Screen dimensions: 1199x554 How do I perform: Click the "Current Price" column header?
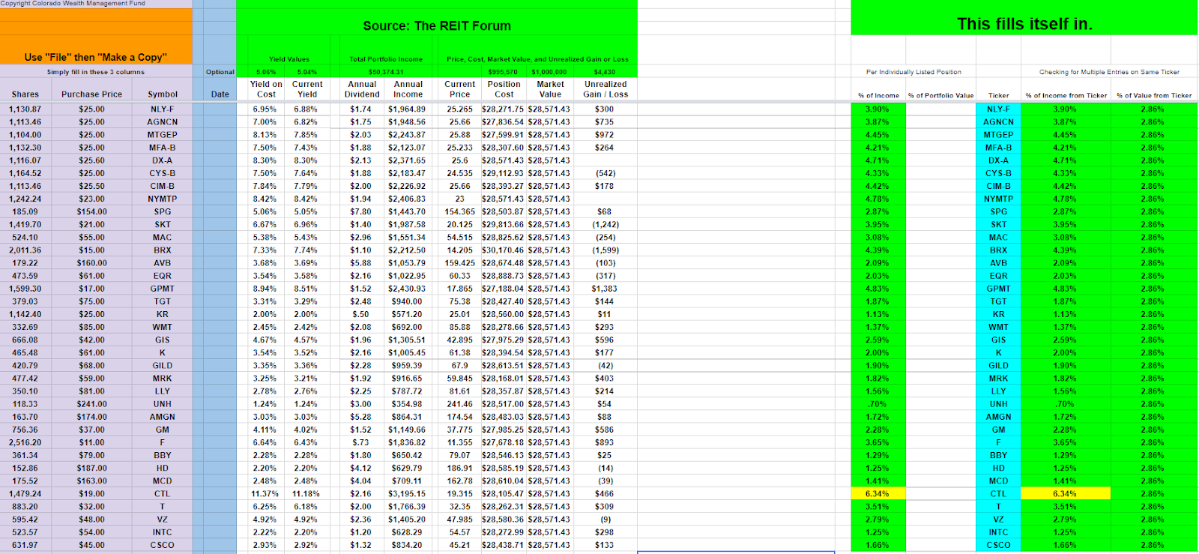click(459, 89)
